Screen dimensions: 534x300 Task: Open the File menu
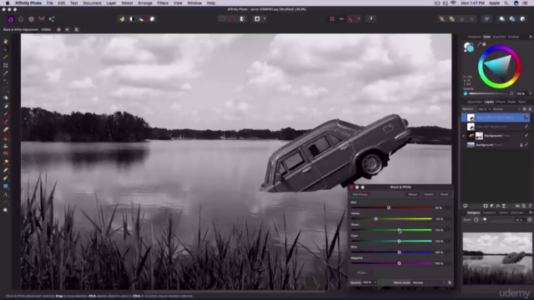(50, 3)
